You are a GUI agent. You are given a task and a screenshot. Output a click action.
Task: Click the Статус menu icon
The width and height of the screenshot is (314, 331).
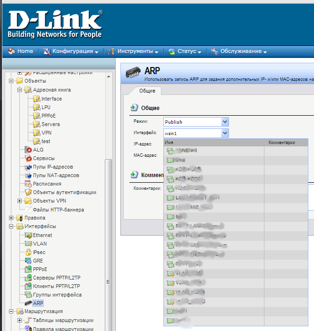coord(172,51)
